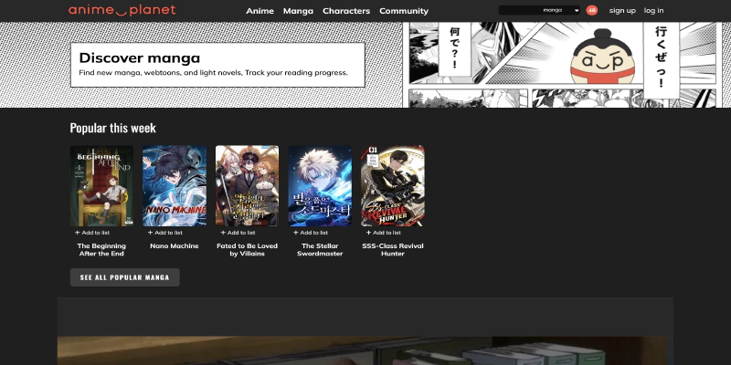Open The Stellar Swordmaster cover image
This screenshot has width=731, height=365.
pos(320,186)
